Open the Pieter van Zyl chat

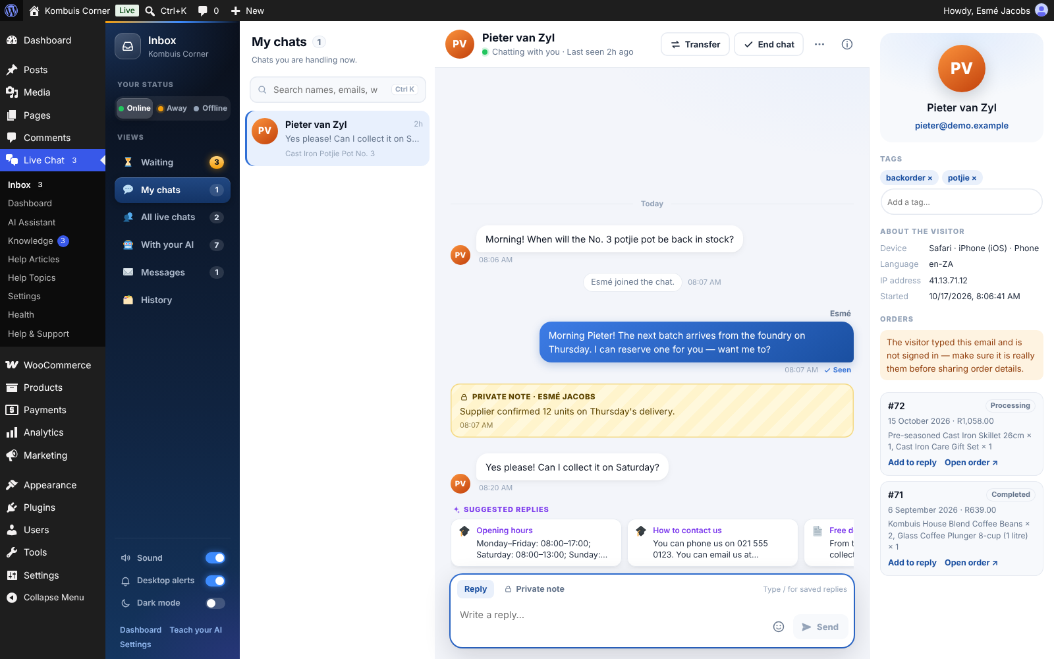point(337,138)
